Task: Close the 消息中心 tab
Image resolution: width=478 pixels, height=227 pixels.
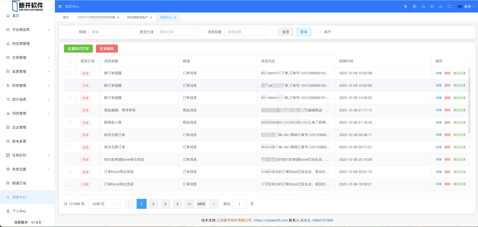Action: tap(175, 17)
